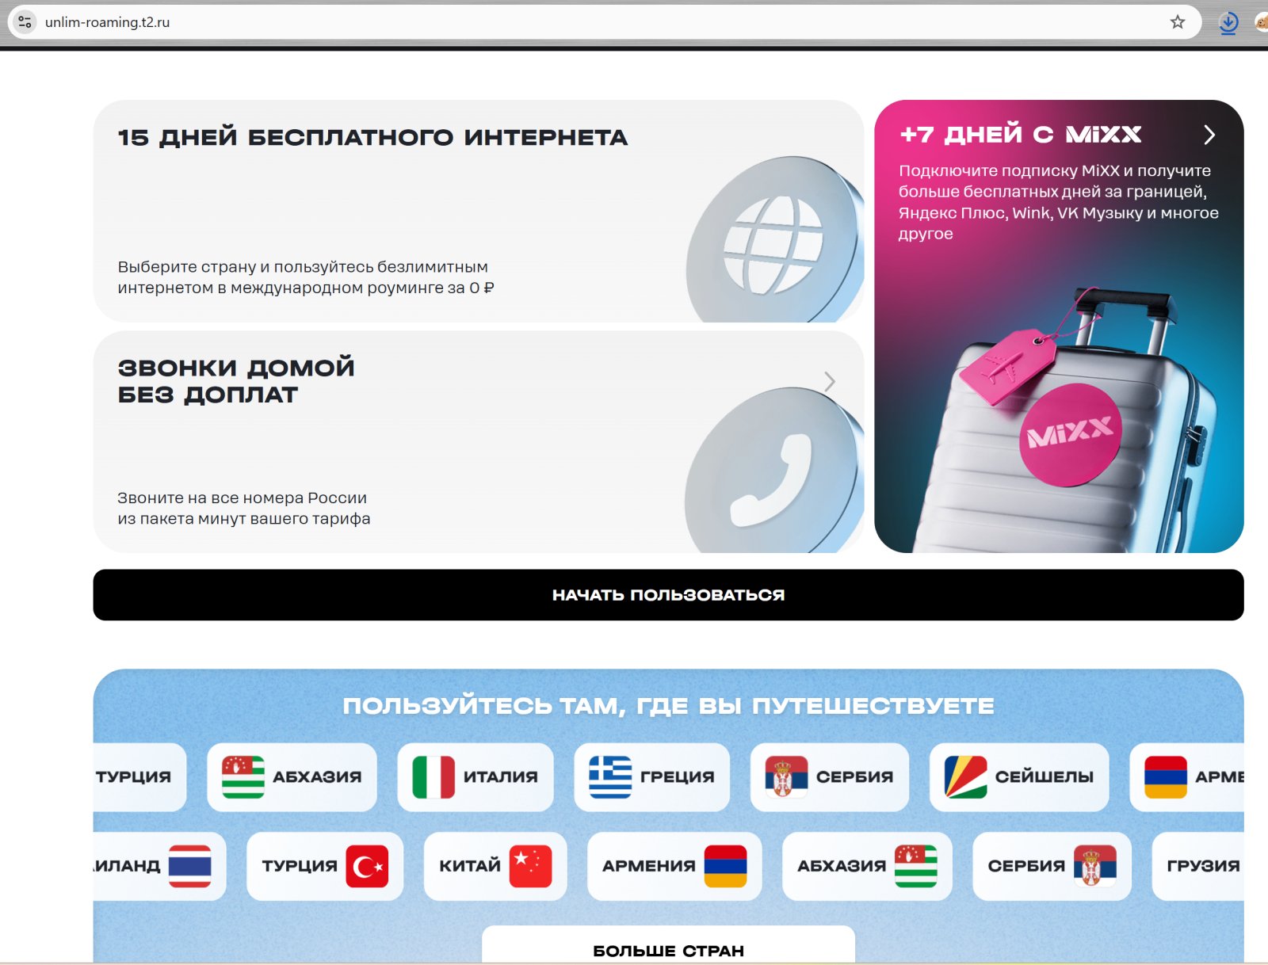
Task: Click the address bar URL field
Action: pos(555,22)
